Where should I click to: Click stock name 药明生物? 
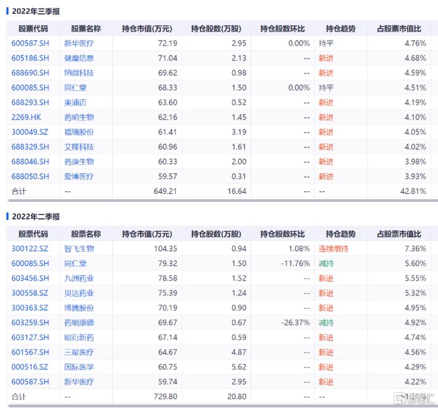click(79, 117)
